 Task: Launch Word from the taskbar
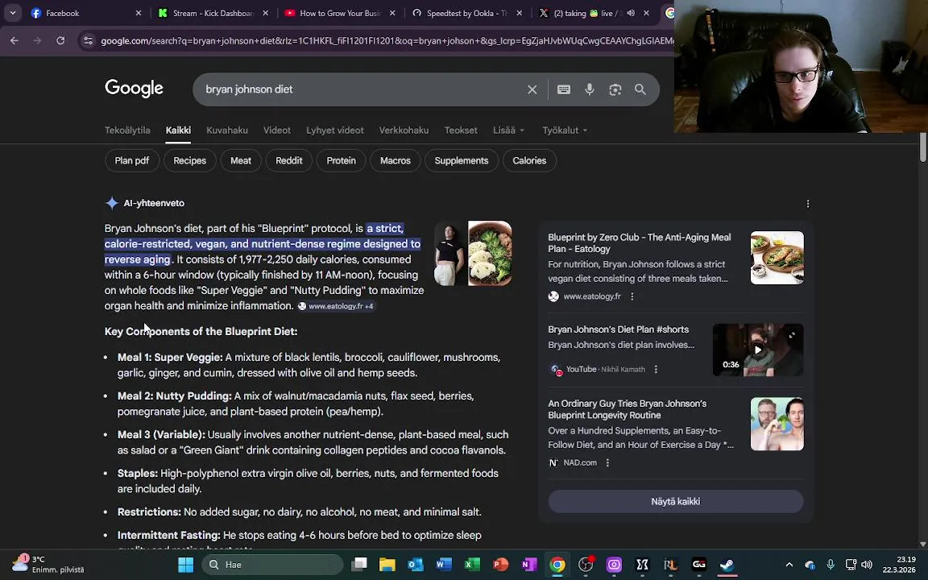pyautogui.click(x=444, y=565)
